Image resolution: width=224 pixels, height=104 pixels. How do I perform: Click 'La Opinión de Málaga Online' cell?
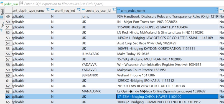pyautogui.click(x=167, y=91)
